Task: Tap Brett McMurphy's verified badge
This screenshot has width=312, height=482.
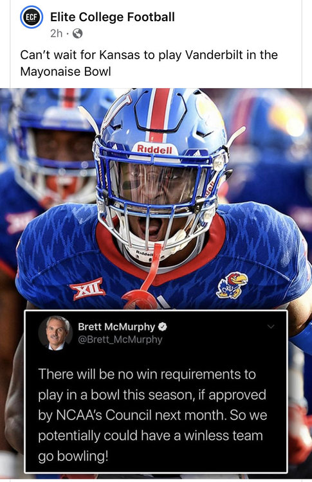Action: (162, 326)
